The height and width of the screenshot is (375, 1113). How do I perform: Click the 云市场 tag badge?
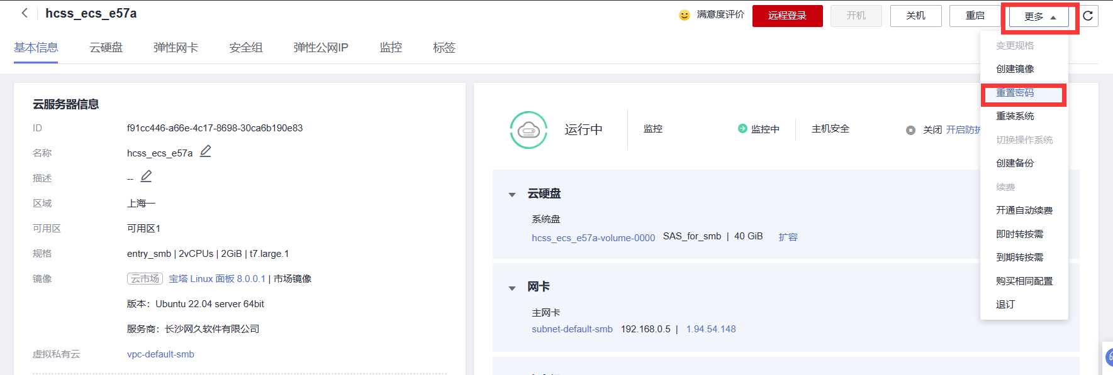pos(145,279)
